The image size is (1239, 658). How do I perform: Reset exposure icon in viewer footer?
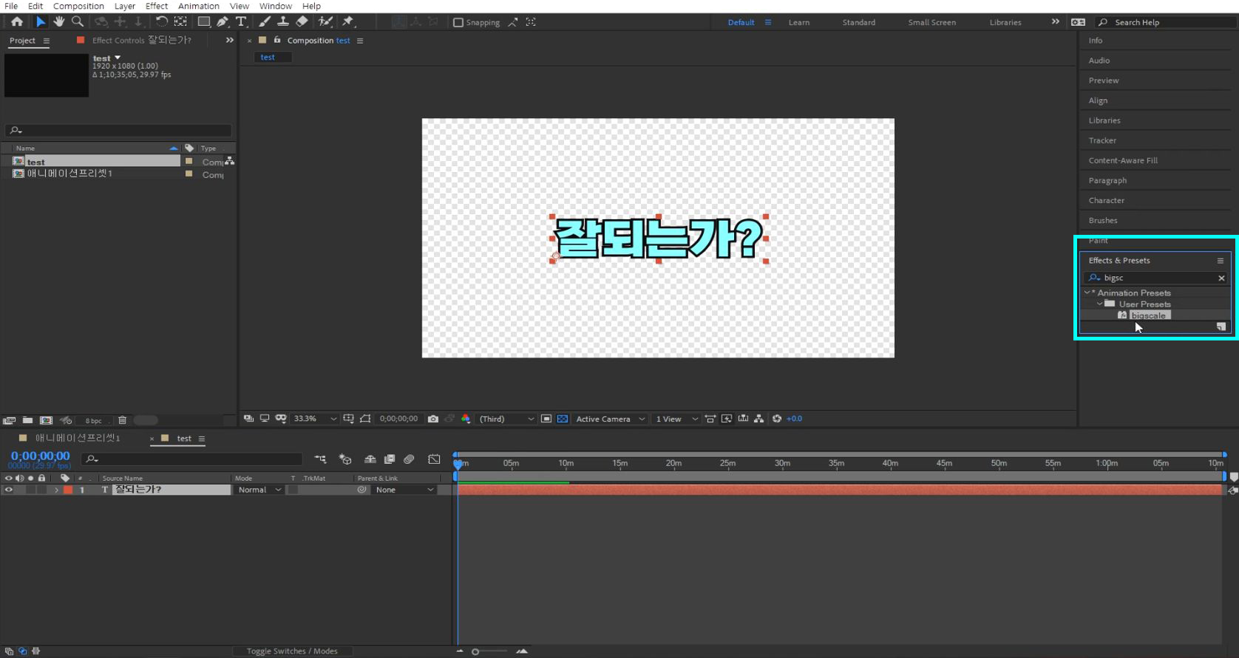pyautogui.click(x=777, y=419)
